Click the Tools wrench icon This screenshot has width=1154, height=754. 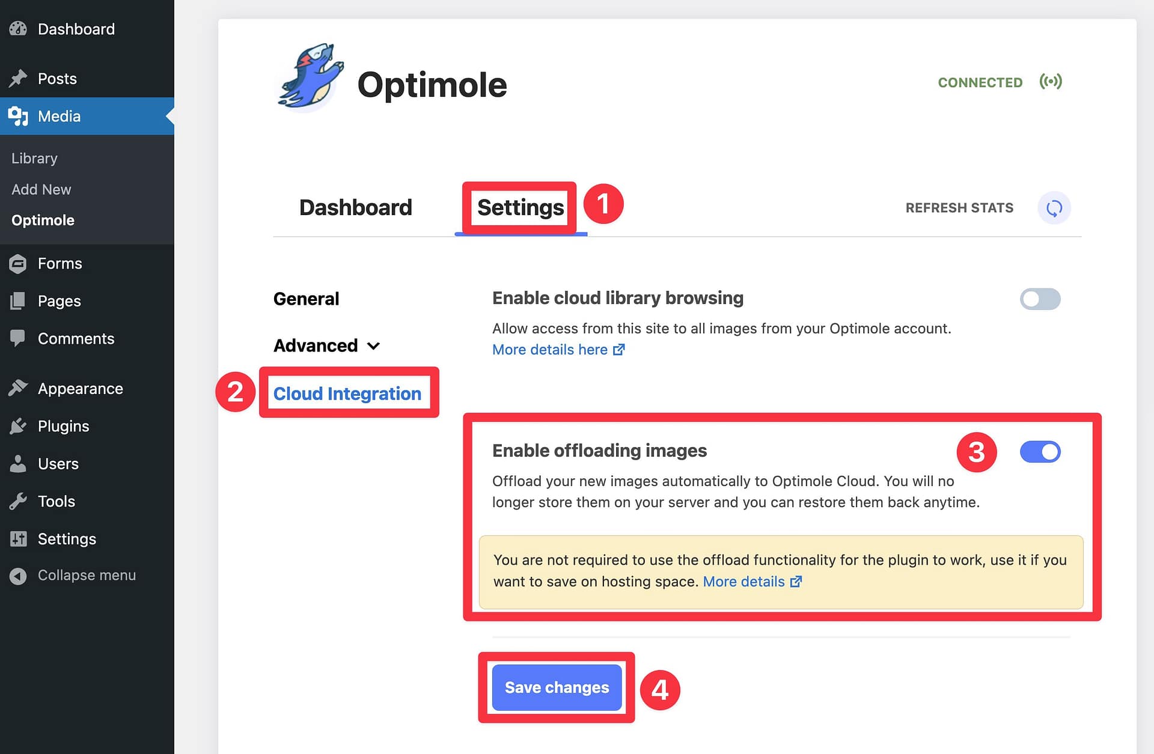tap(18, 501)
